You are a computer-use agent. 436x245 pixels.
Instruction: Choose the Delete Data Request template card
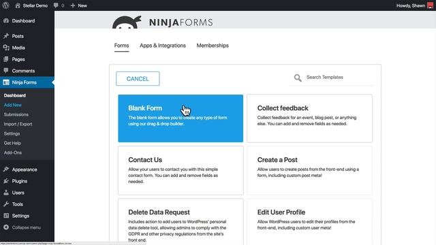point(181,222)
